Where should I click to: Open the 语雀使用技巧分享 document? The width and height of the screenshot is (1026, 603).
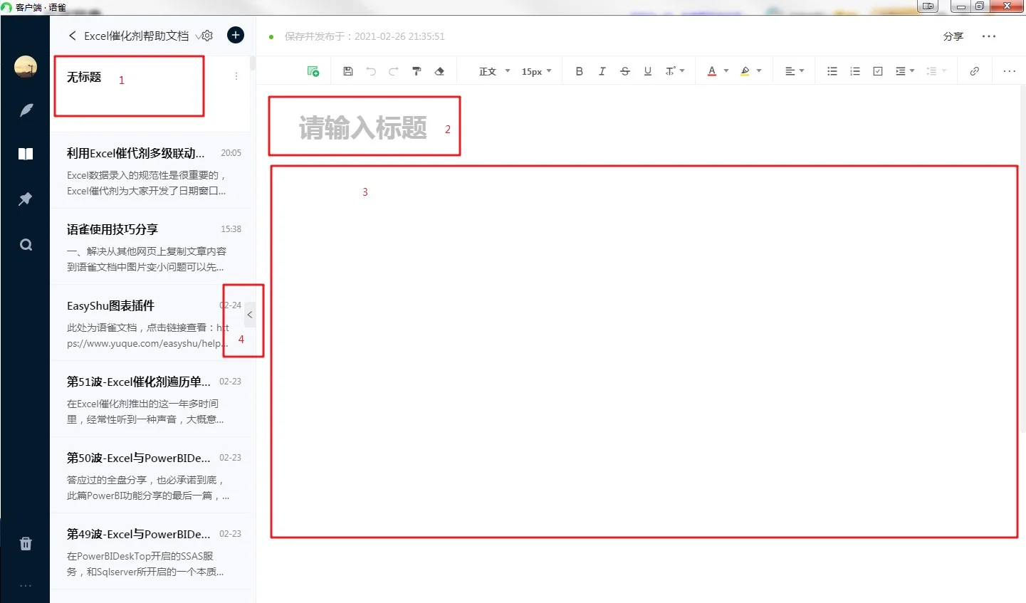pos(150,246)
